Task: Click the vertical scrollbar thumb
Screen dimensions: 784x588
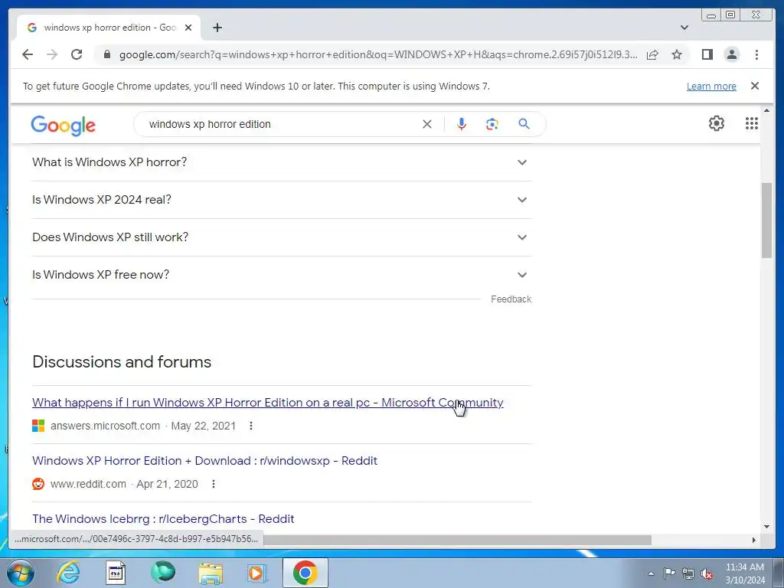Action: tap(766, 220)
